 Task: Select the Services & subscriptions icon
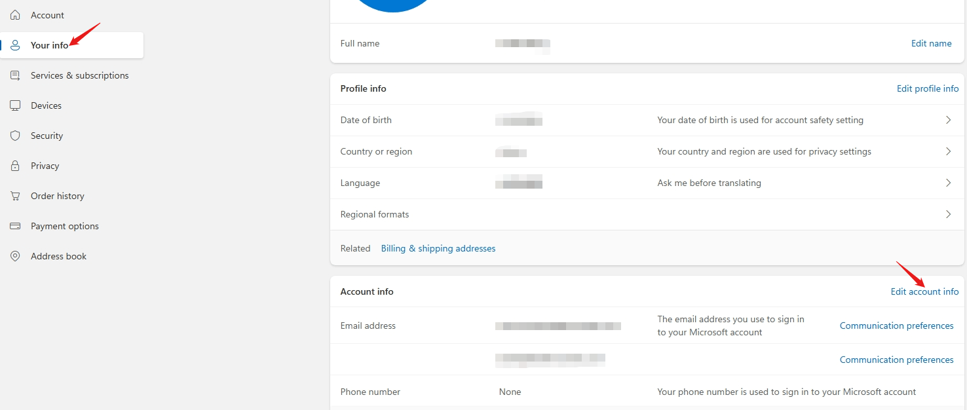(15, 75)
